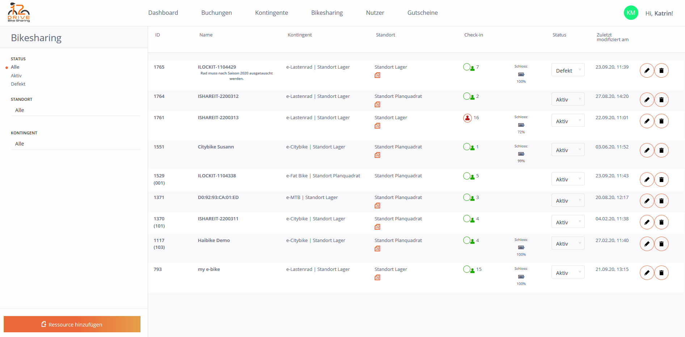Screen dimensions: 685x337
Task: Open the status dropdown for Citybike Susann
Action: point(568,150)
